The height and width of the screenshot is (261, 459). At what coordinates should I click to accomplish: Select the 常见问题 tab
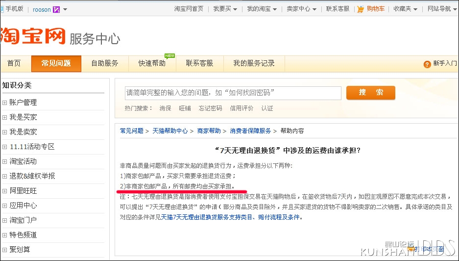tap(56, 63)
